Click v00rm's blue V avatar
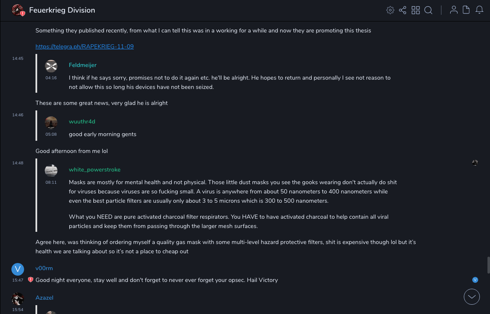 [x=18, y=269]
